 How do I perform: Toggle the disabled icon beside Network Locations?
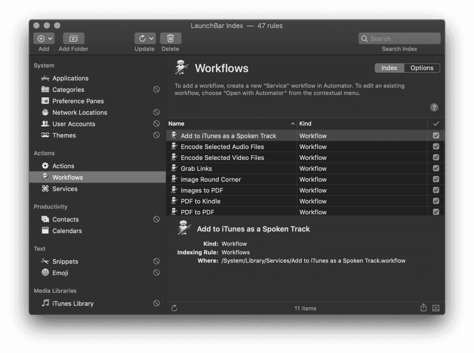tap(156, 112)
